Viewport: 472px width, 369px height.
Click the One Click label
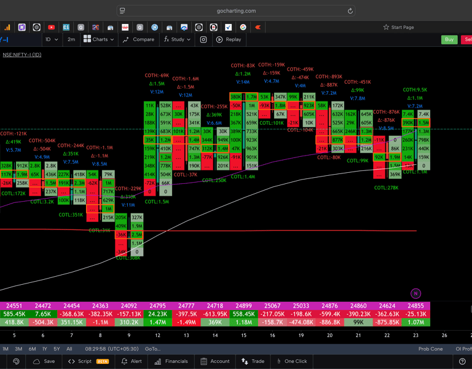pyautogui.click(x=296, y=361)
